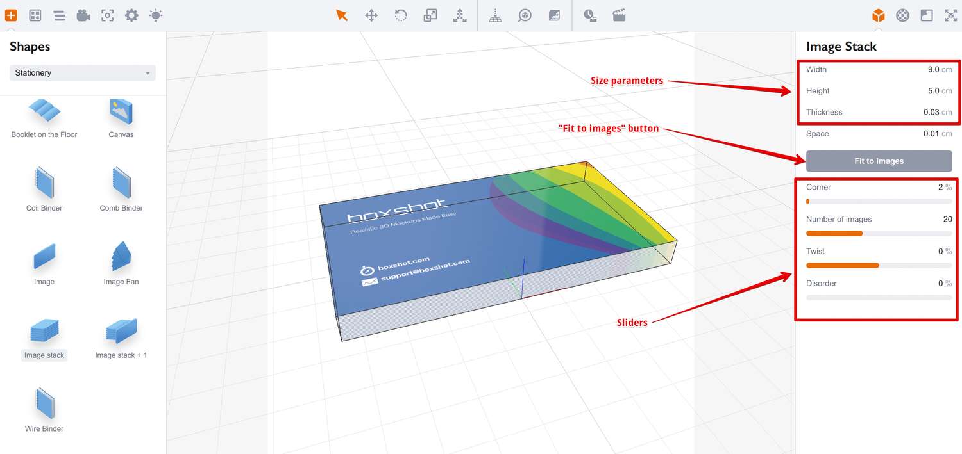Click the Disorder slider track

coord(879,297)
